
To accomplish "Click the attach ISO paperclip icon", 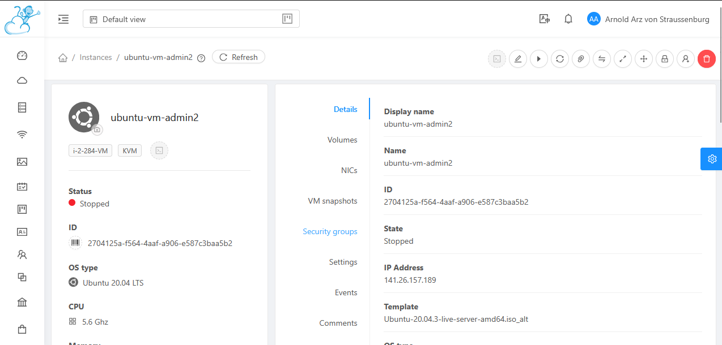I will (x=581, y=59).
